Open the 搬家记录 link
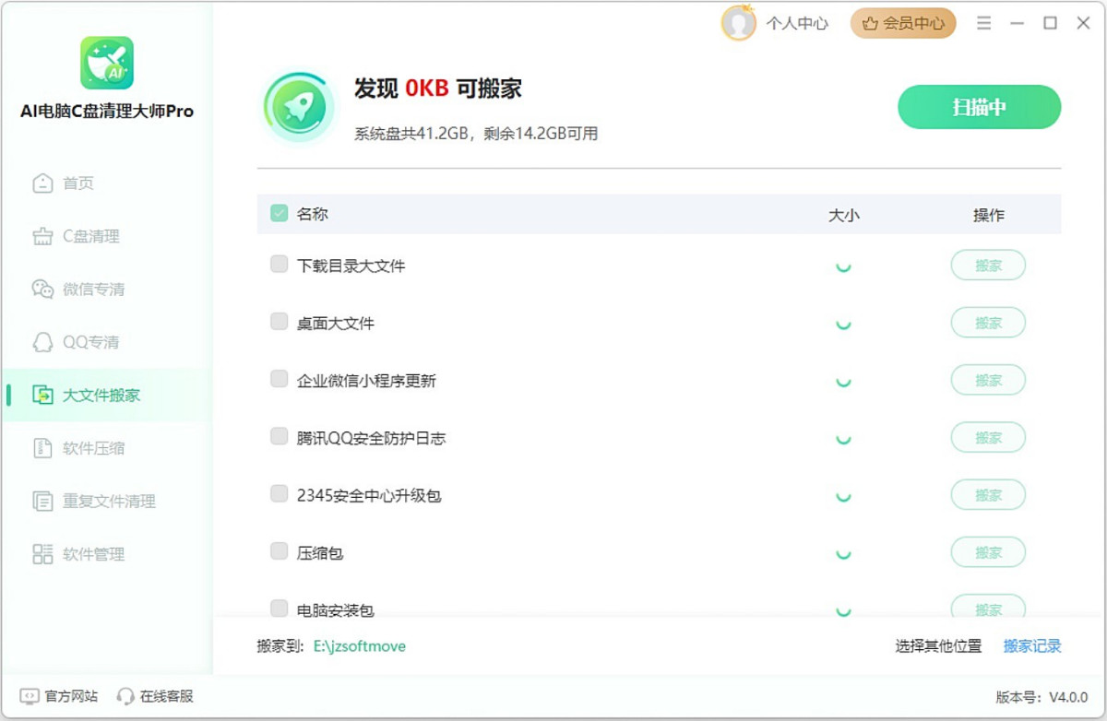 point(1032,646)
